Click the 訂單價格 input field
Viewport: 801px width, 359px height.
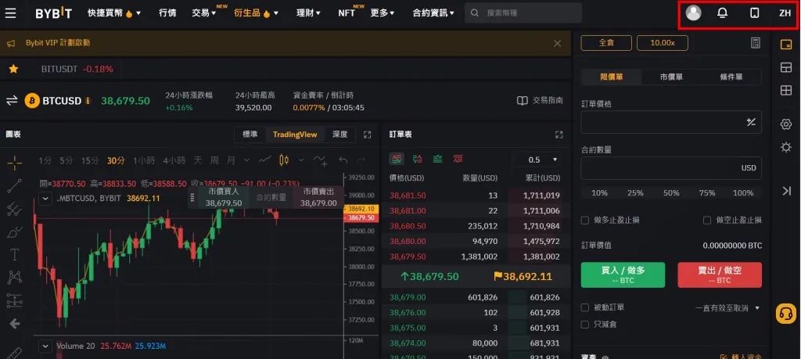pyautogui.click(x=661, y=122)
